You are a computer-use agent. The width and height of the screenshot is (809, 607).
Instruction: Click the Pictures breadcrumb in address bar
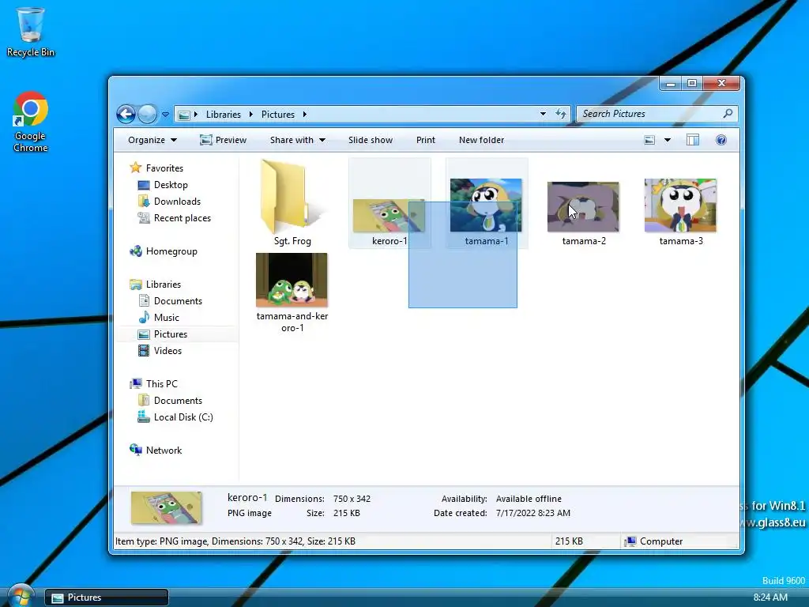pos(277,115)
